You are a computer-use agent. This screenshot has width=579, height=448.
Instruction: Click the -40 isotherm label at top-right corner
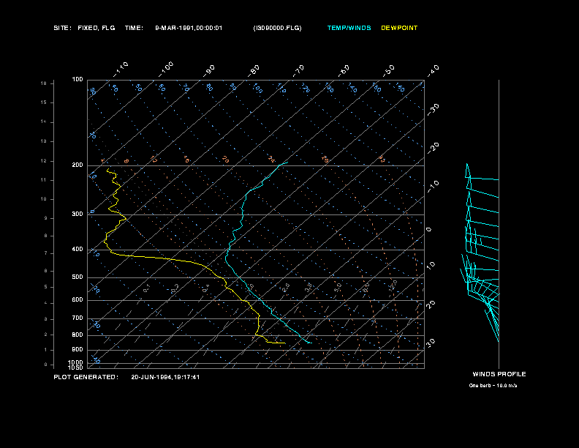click(x=433, y=71)
